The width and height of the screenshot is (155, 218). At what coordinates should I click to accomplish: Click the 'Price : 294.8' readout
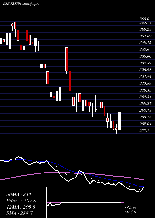(21, 201)
